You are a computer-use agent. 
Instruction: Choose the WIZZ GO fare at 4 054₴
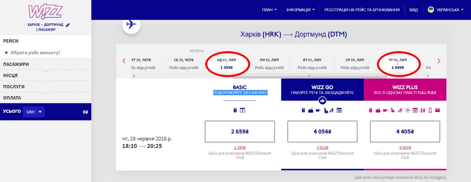pyautogui.click(x=322, y=132)
